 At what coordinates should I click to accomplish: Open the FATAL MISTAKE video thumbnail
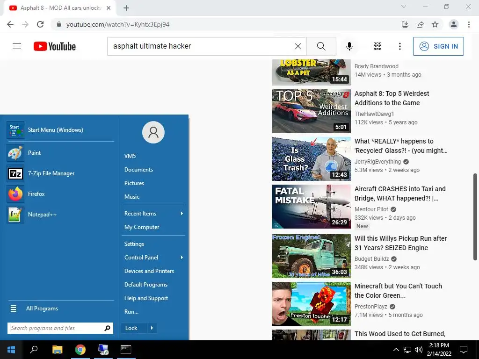[311, 206]
